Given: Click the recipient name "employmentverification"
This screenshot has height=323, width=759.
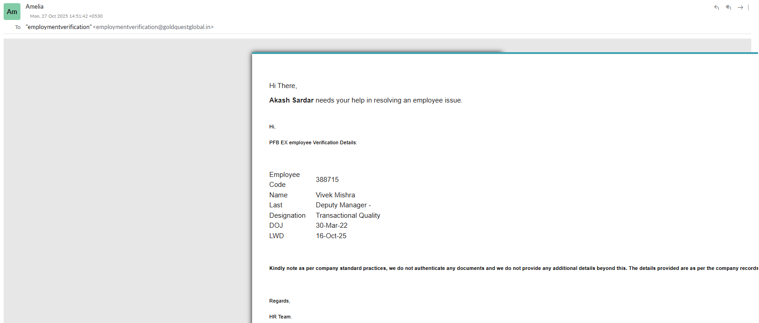Looking at the screenshot, I should (59, 27).
